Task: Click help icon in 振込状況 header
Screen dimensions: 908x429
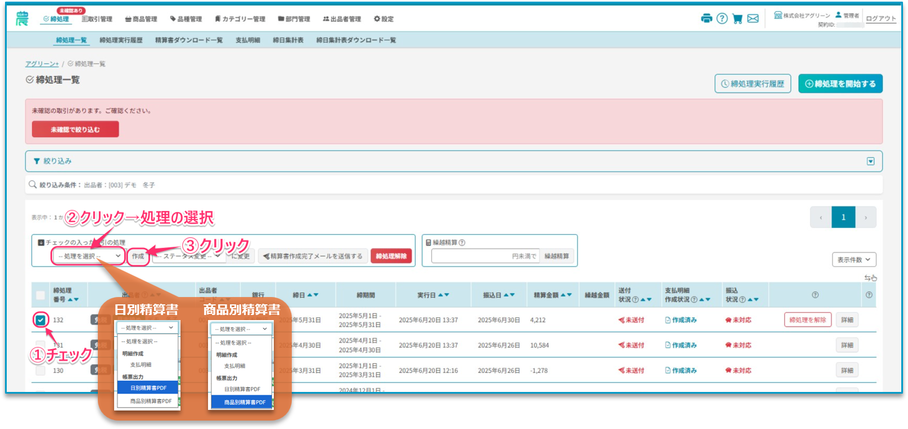Action: tap(742, 299)
